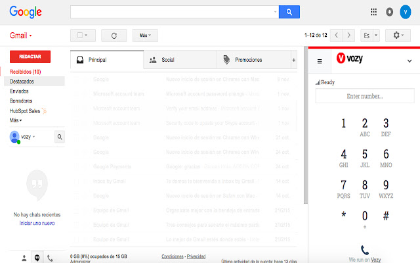Dial 4 GHI on the keypad
This screenshot has height=263, width=420.
343,158
